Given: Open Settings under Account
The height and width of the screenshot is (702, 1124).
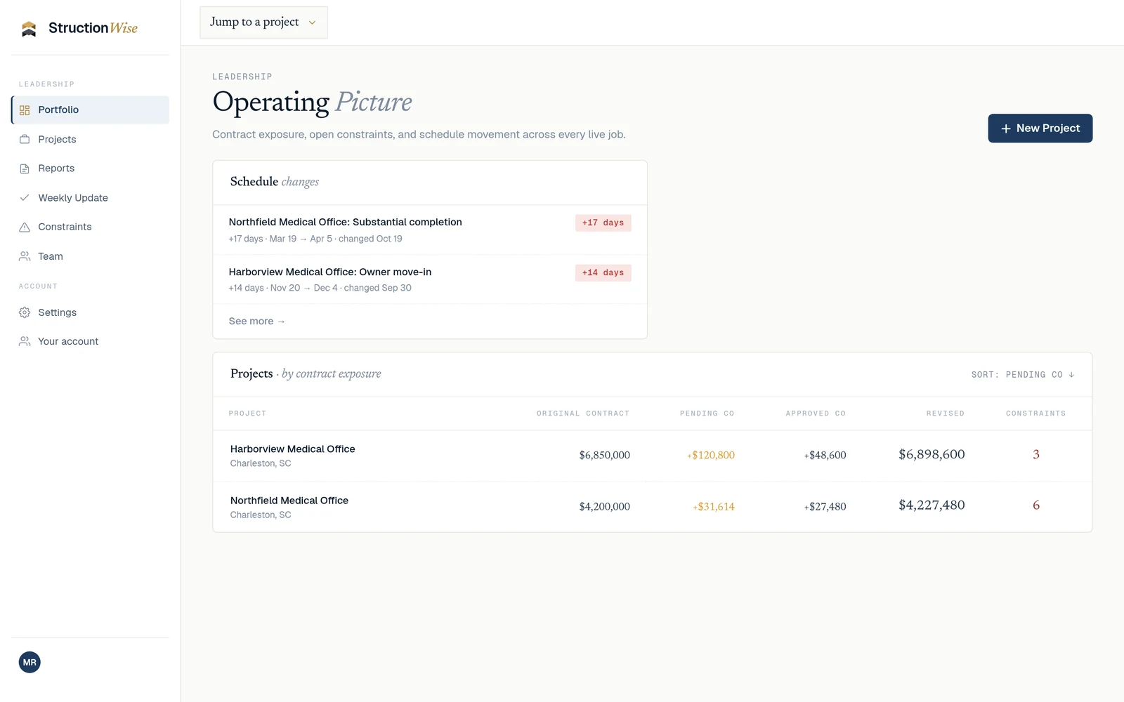Looking at the screenshot, I should tap(91, 312).
